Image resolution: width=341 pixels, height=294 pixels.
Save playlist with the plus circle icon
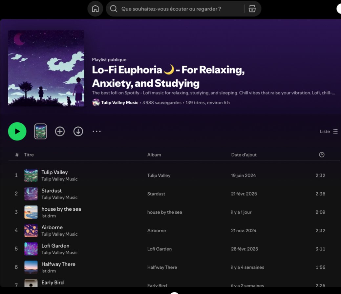[x=60, y=131]
